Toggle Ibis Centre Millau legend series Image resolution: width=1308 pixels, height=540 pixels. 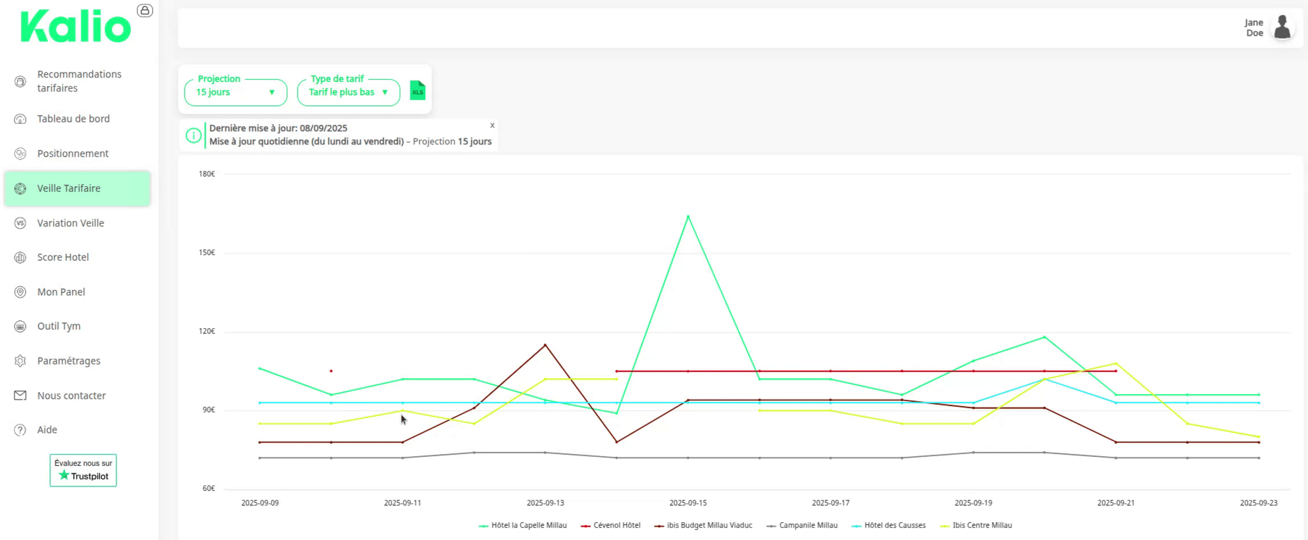(976, 525)
